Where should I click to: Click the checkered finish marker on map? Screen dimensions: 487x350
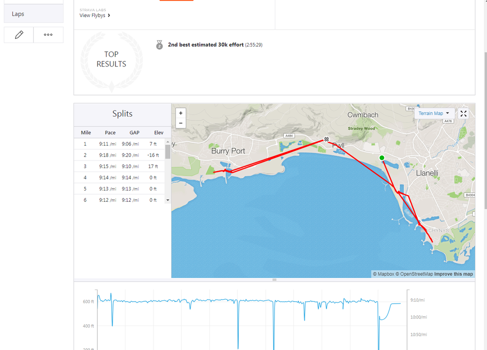(327, 139)
